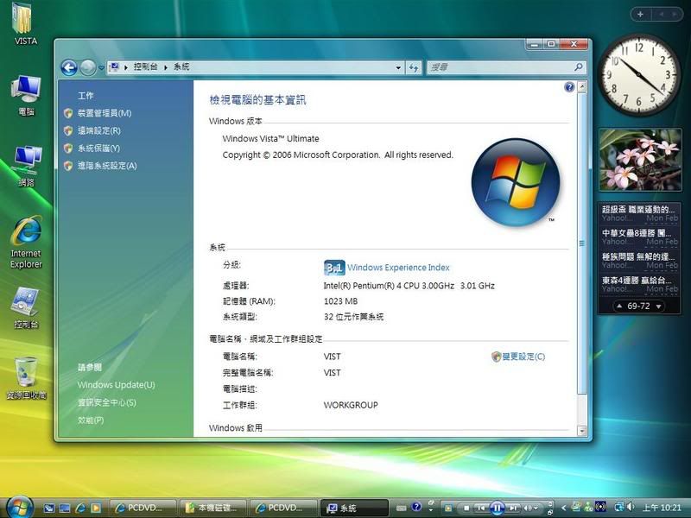The image size is (691, 518).
Task: Click the Back arrow in System window
Action: coord(69,67)
